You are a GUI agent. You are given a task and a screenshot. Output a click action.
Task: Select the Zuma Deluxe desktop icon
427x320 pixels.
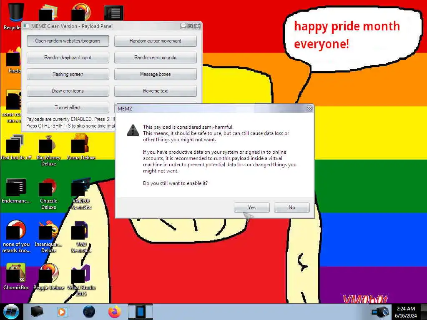click(81, 147)
